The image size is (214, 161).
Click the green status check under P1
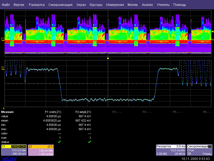click(x=59, y=142)
